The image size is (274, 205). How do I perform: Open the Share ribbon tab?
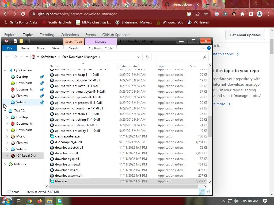coord(41,48)
